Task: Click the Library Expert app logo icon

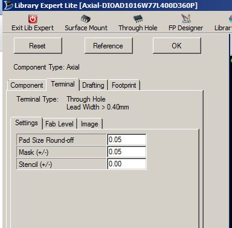Action: (x=8, y=5)
